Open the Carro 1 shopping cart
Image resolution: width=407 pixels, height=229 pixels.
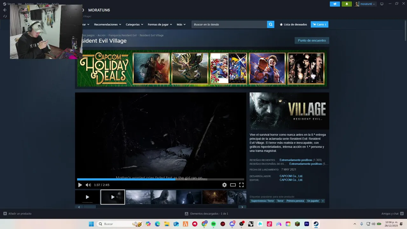(320, 24)
